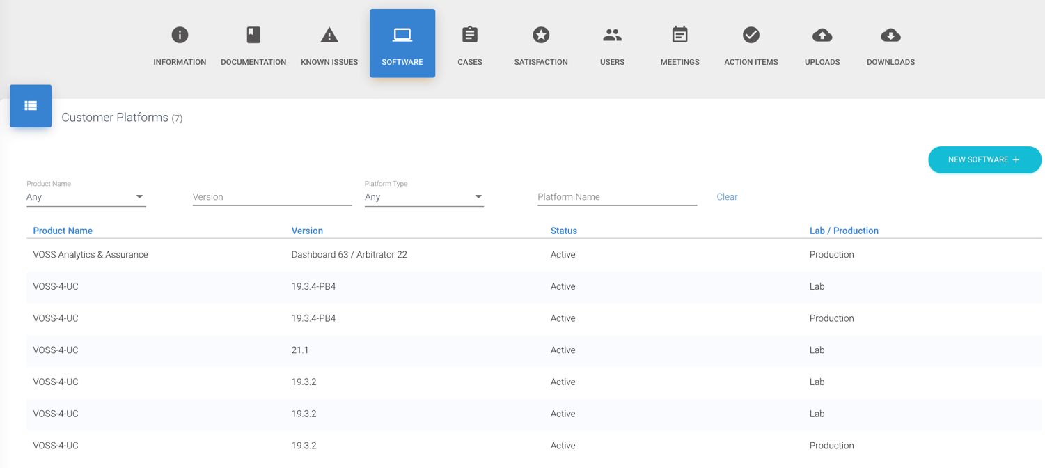Click the Uploads cloud icon

pos(822,34)
